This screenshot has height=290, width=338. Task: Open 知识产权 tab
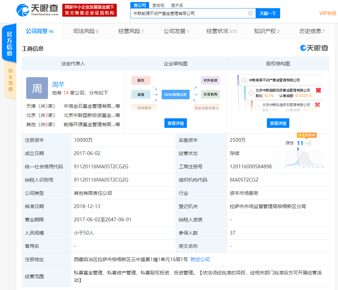pos(267,31)
